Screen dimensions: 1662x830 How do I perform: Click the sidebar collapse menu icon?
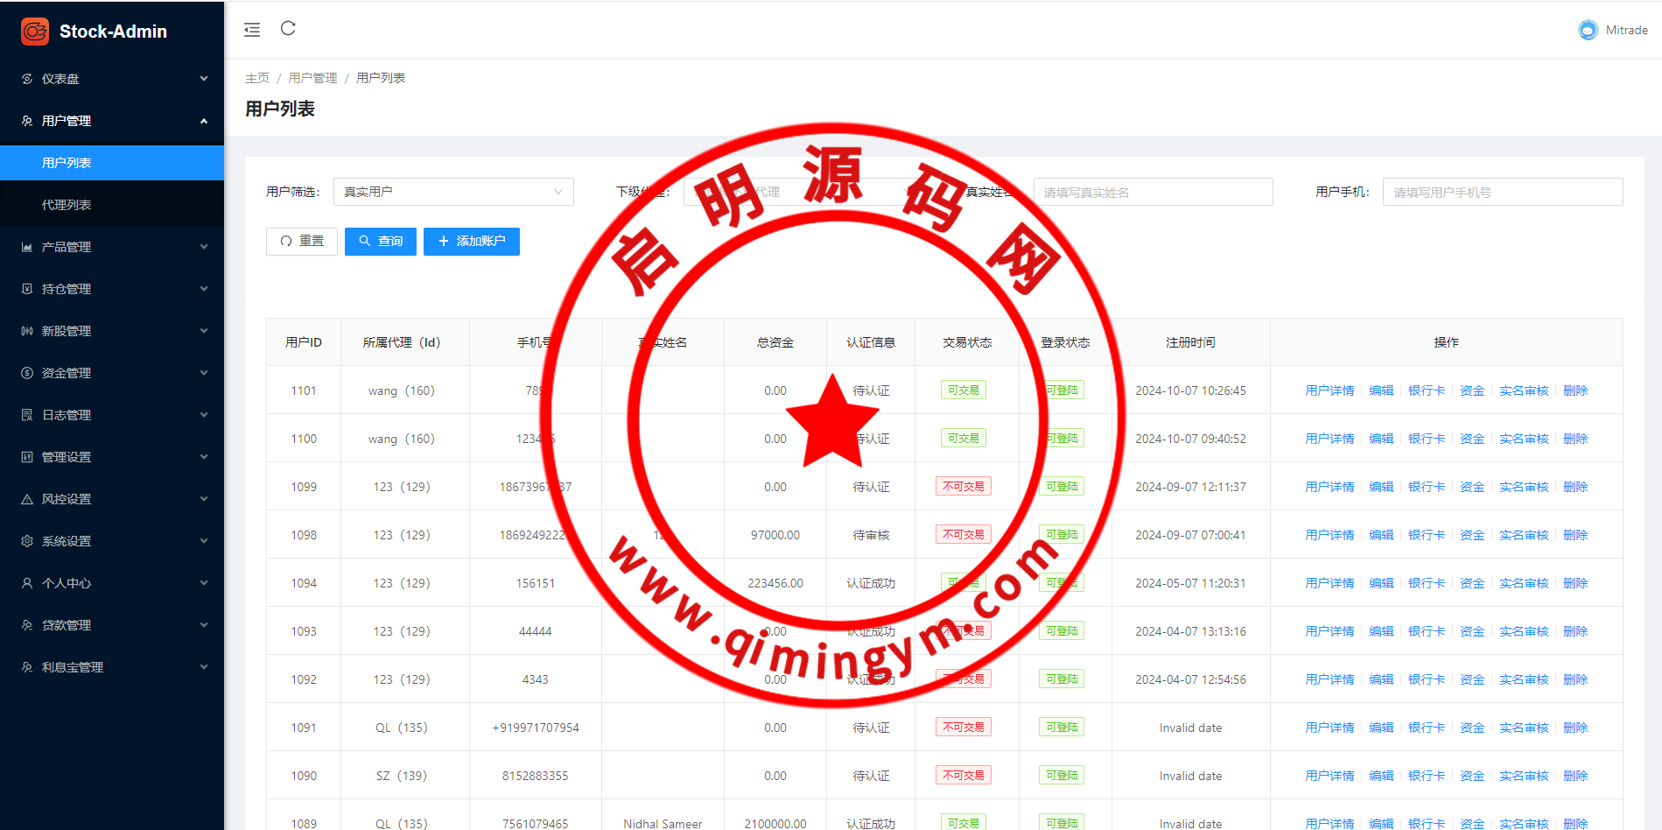[x=252, y=30]
